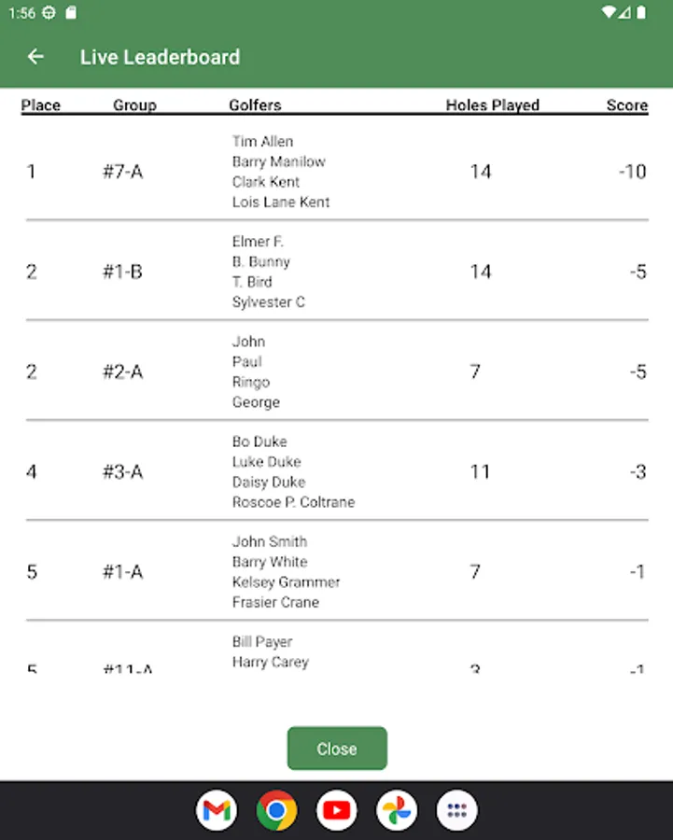Image resolution: width=673 pixels, height=840 pixels.
Task: Select the Bo Duke group #3-A
Action: click(x=337, y=471)
